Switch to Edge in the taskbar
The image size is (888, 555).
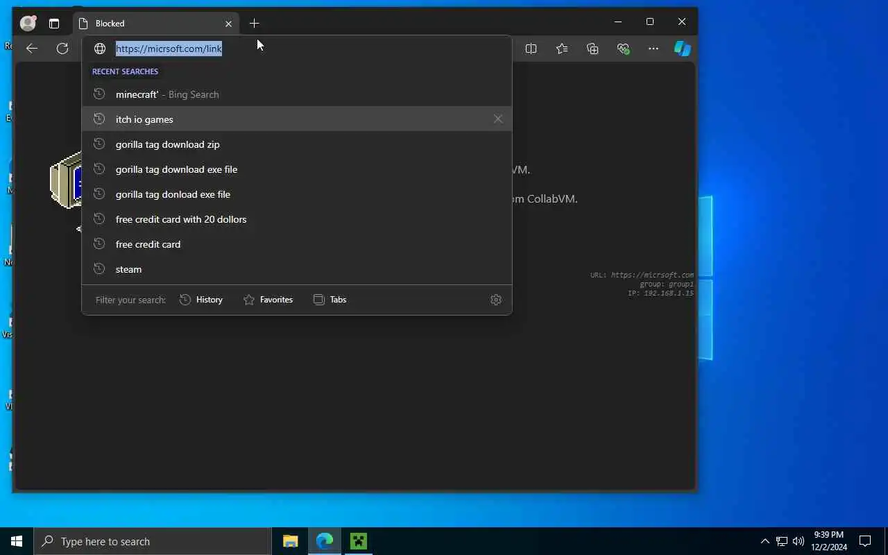coord(325,541)
